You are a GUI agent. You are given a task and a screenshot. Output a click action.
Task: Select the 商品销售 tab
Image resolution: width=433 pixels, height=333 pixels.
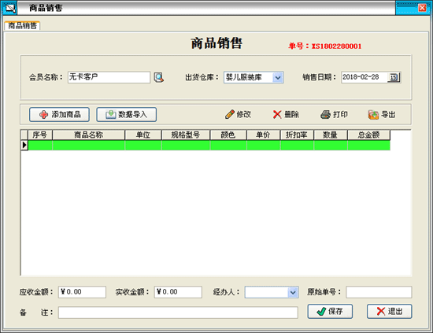pyautogui.click(x=22, y=26)
